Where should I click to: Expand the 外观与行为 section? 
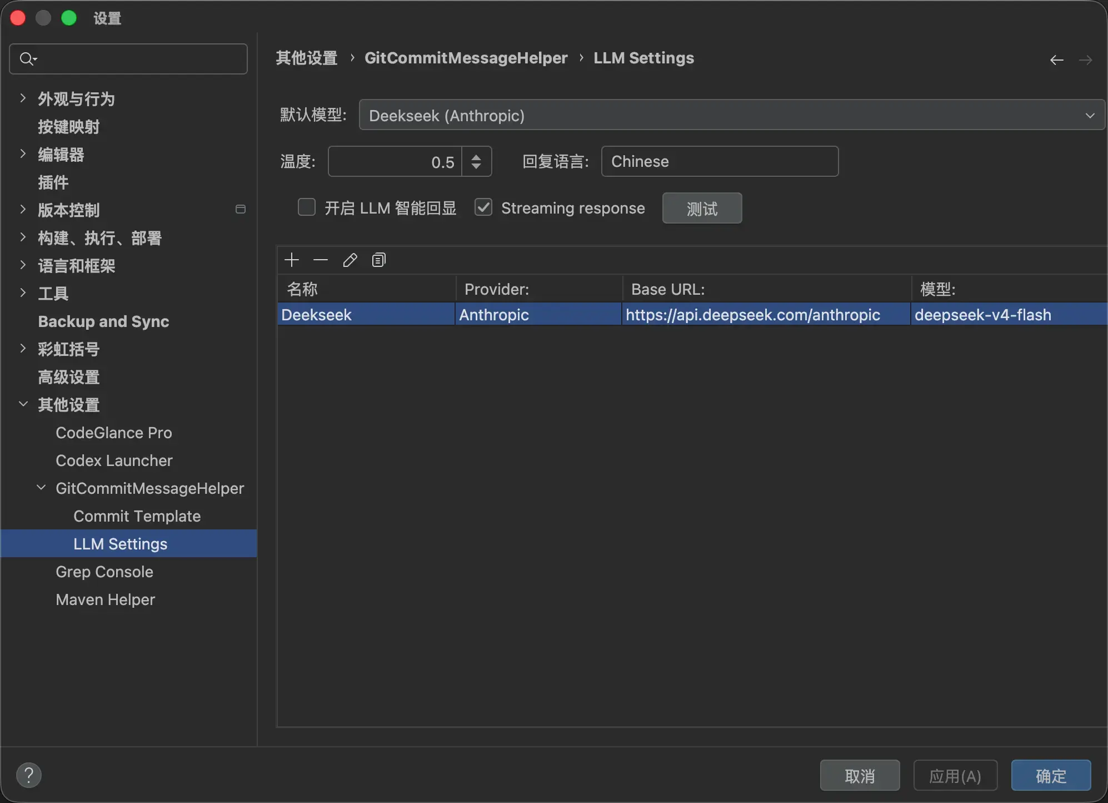click(23, 98)
